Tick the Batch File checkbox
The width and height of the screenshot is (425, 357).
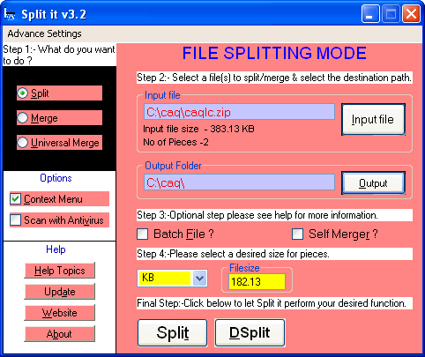tap(143, 234)
